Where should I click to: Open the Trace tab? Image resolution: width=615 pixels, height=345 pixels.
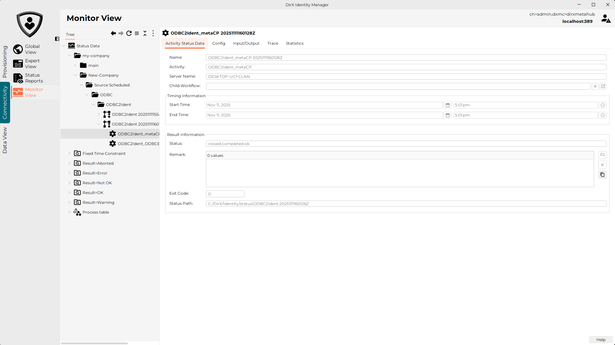click(273, 43)
